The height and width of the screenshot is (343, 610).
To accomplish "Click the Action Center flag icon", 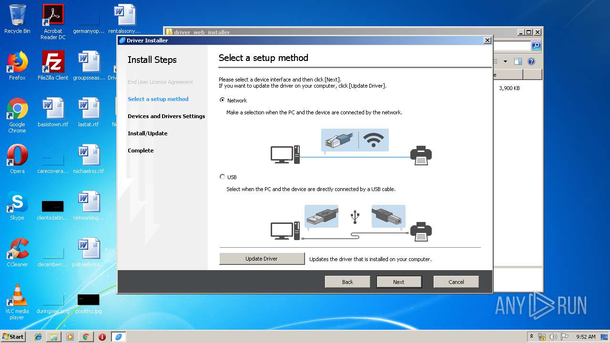I will tap(565, 337).
